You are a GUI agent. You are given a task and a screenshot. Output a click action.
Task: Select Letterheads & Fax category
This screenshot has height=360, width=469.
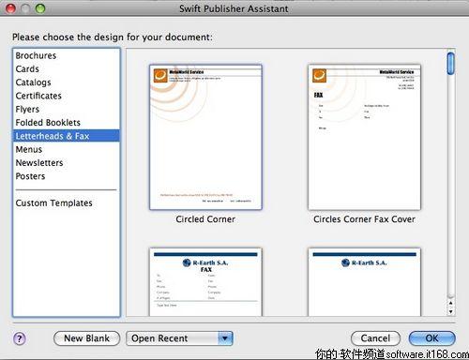[66, 136]
